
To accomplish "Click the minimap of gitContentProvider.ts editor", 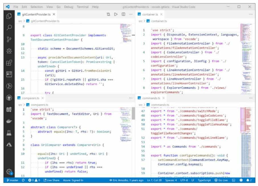I will click(x=126, y=33).
